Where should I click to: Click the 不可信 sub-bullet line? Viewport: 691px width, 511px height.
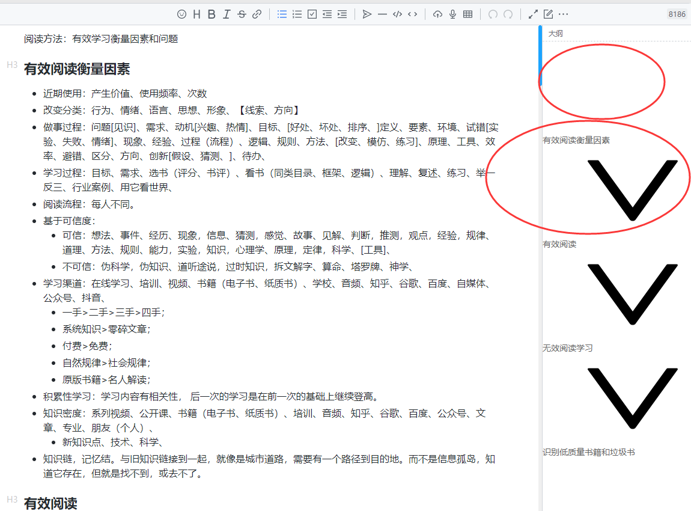point(237,267)
